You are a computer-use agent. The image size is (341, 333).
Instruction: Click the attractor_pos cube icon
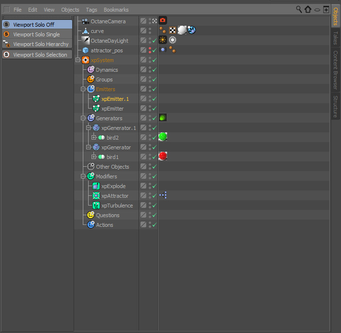click(85, 50)
